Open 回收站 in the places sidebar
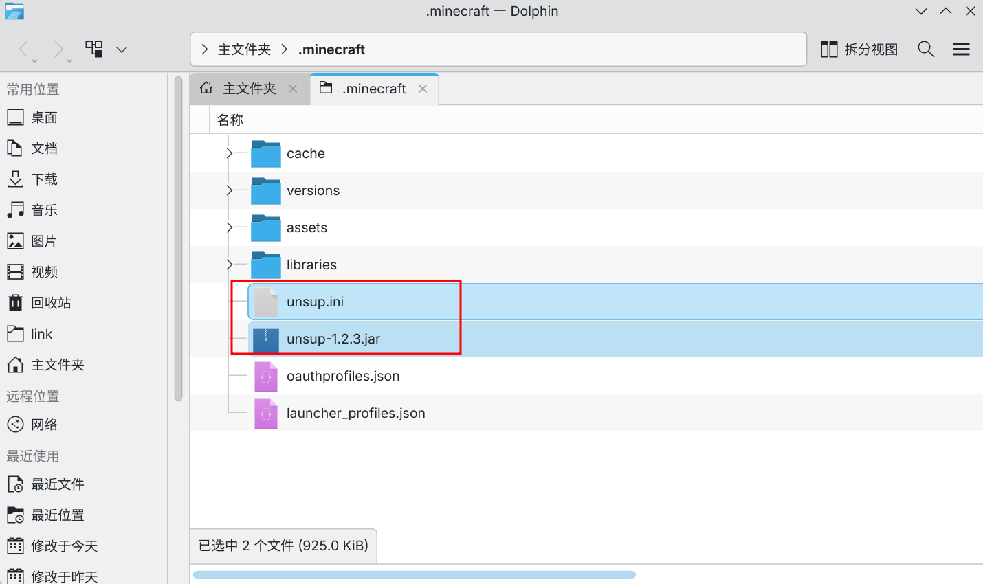The image size is (983, 584). pyautogui.click(x=39, y=303)
